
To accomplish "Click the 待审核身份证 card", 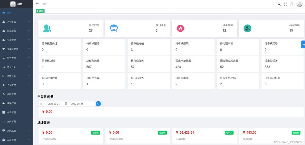I will [x=59, y=47].
